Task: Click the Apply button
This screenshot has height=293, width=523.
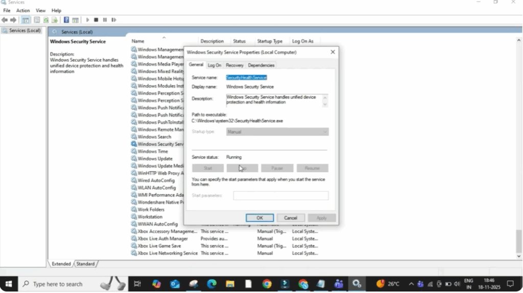Action: pyautogui.click(x=322, y=217)
